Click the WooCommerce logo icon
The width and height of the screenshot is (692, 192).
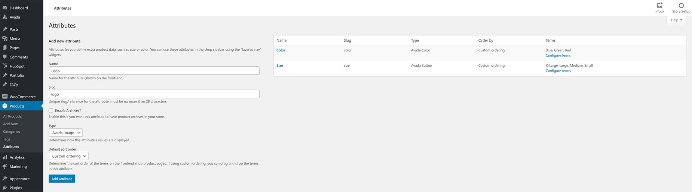point(5,97)
